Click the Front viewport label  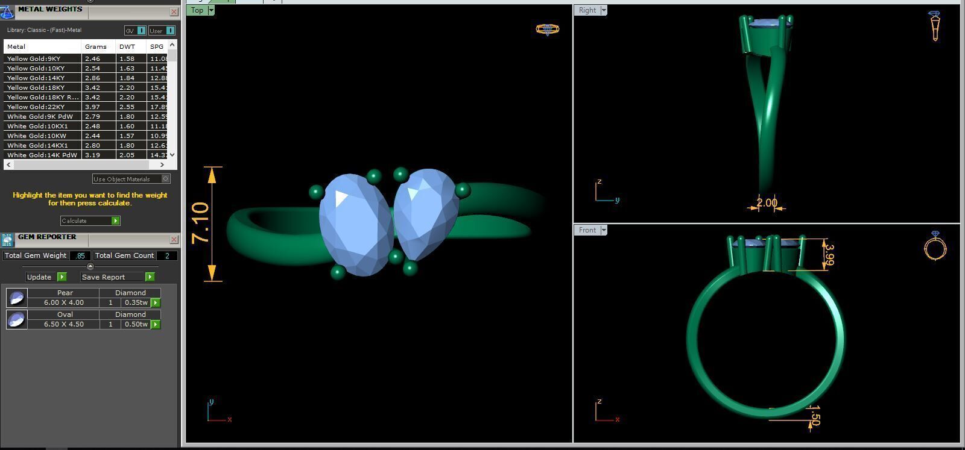click(x=587, y=230)
